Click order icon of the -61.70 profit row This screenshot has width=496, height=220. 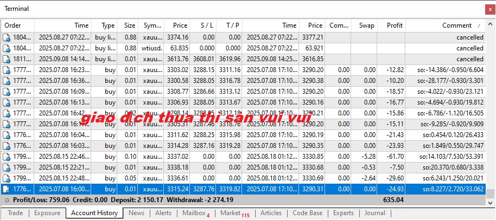click(7, 157)
